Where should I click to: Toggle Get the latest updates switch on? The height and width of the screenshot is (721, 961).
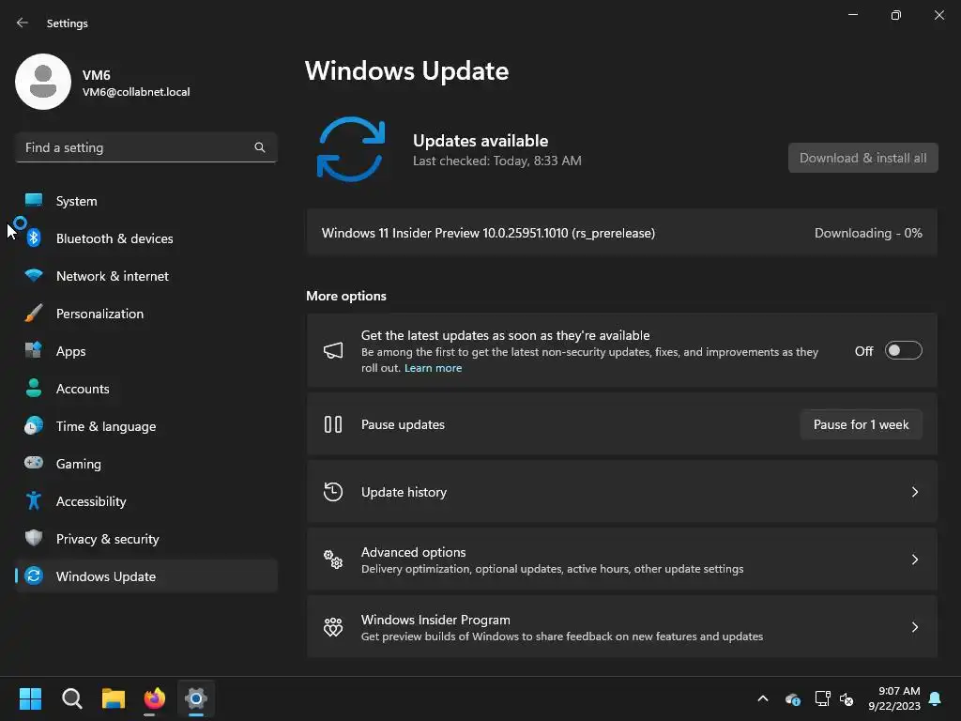[904, 351]
